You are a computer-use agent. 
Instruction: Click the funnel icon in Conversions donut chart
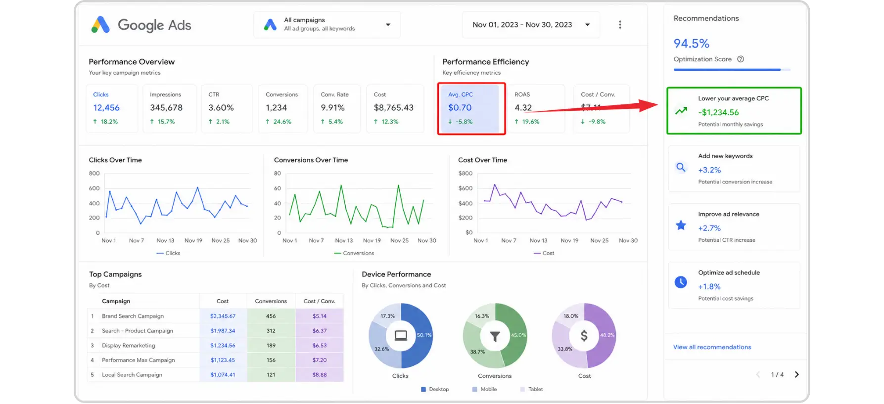click(495, 336)
